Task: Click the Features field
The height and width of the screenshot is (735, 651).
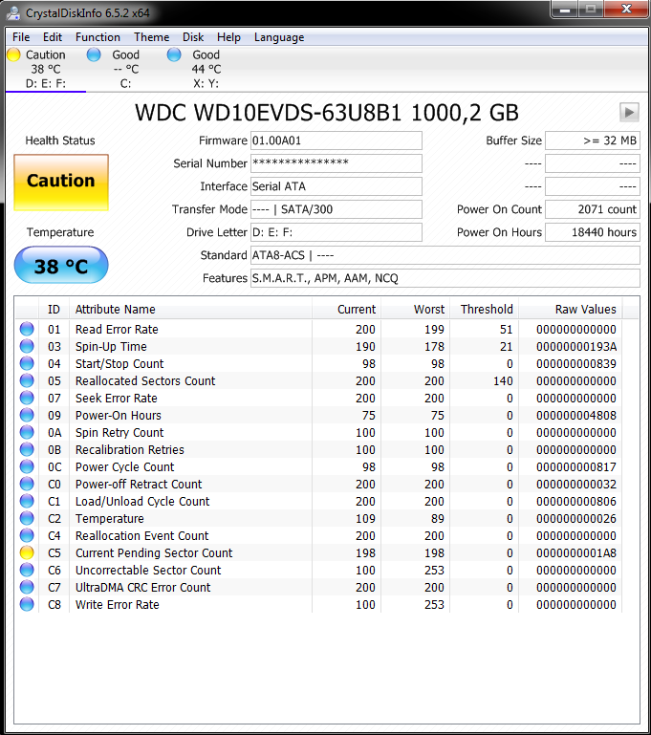Action: pyautogui.click(x=445, y=278)
